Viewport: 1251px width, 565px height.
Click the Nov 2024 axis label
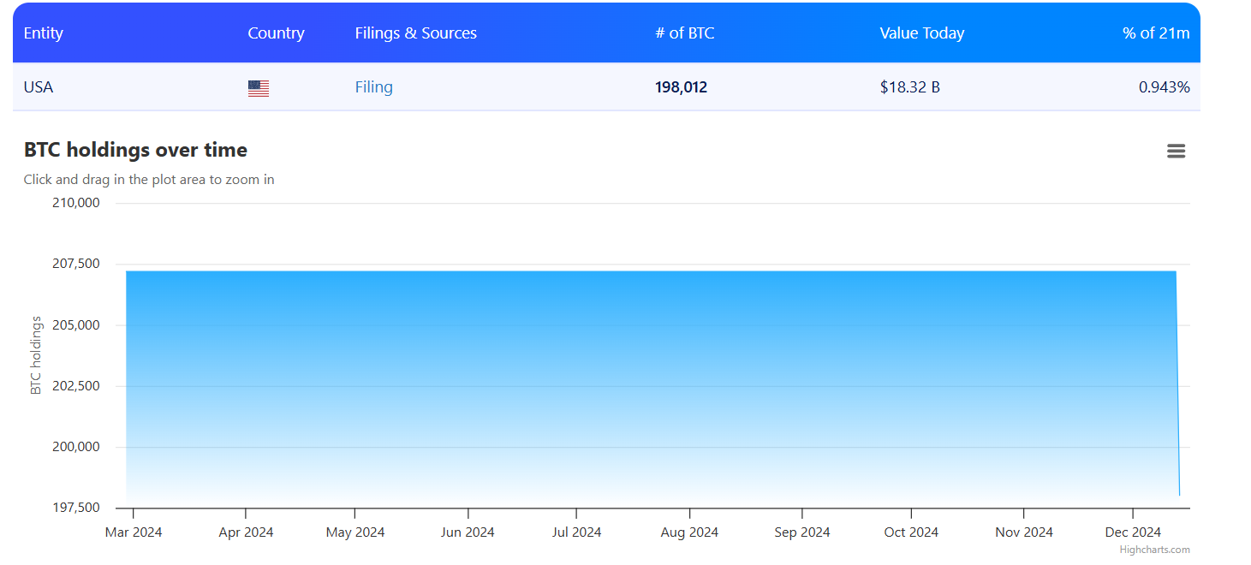click(1024, 532)
